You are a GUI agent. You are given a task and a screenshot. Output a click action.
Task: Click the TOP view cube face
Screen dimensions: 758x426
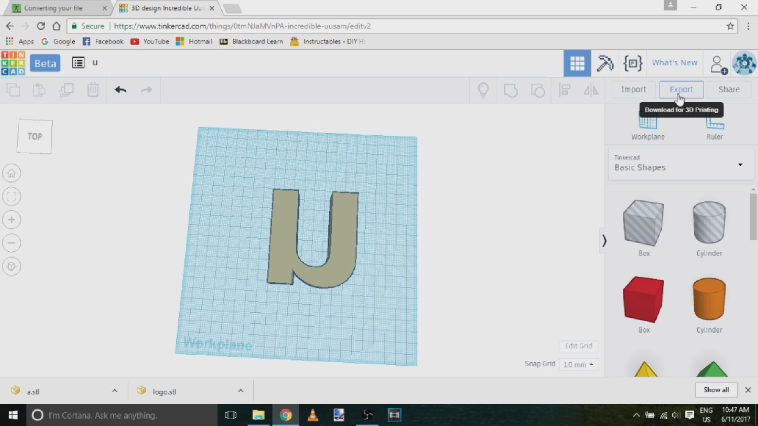35,136
